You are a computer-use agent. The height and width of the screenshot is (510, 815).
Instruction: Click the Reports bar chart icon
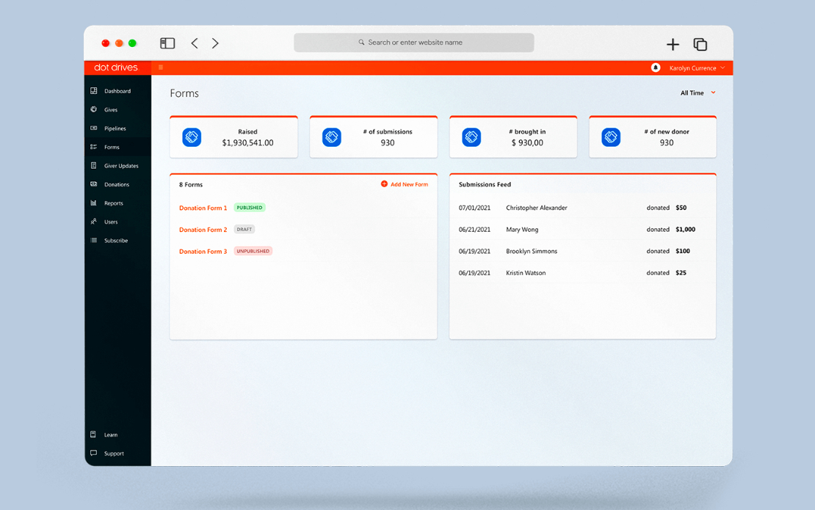tap(93, 203)
